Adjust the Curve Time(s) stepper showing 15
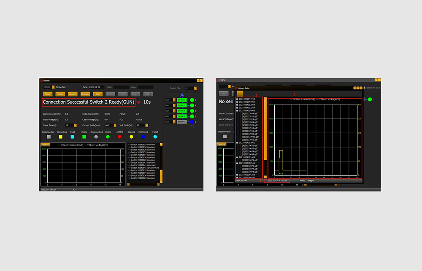This screenshot has width=422, height=271. tap(75, 125)
